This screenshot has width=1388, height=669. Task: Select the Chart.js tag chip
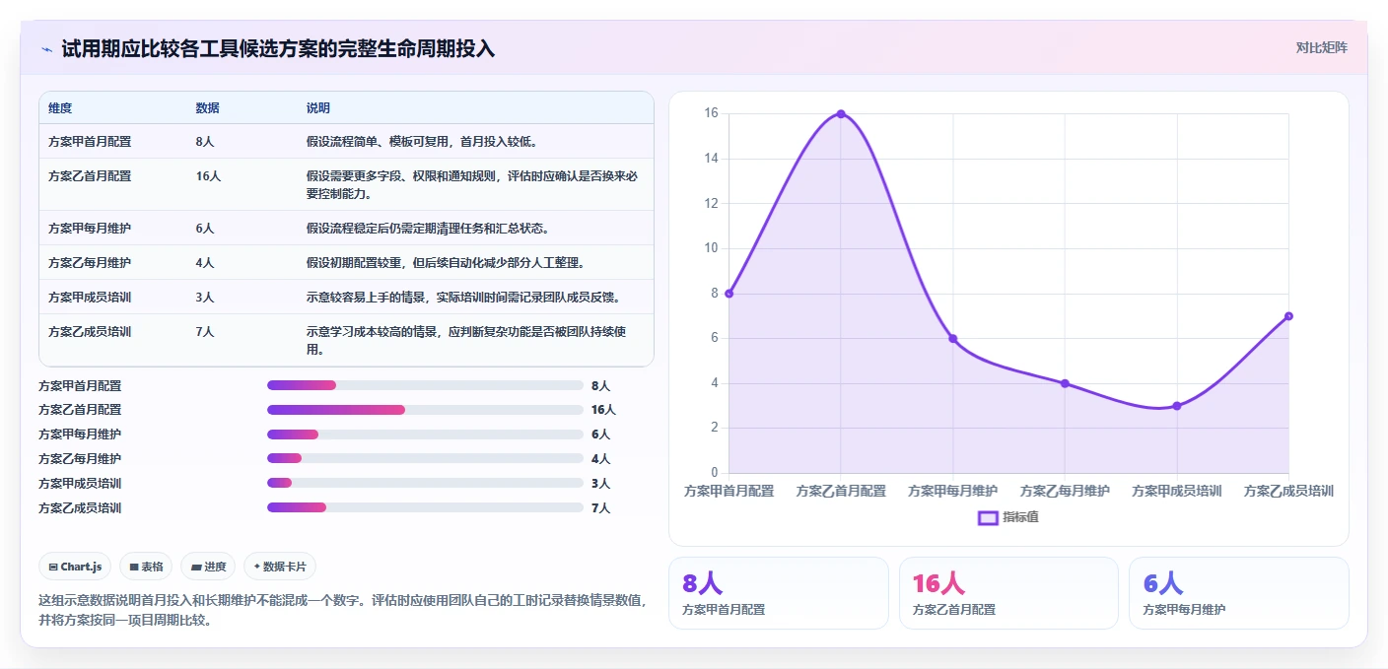tap(75, 567)
